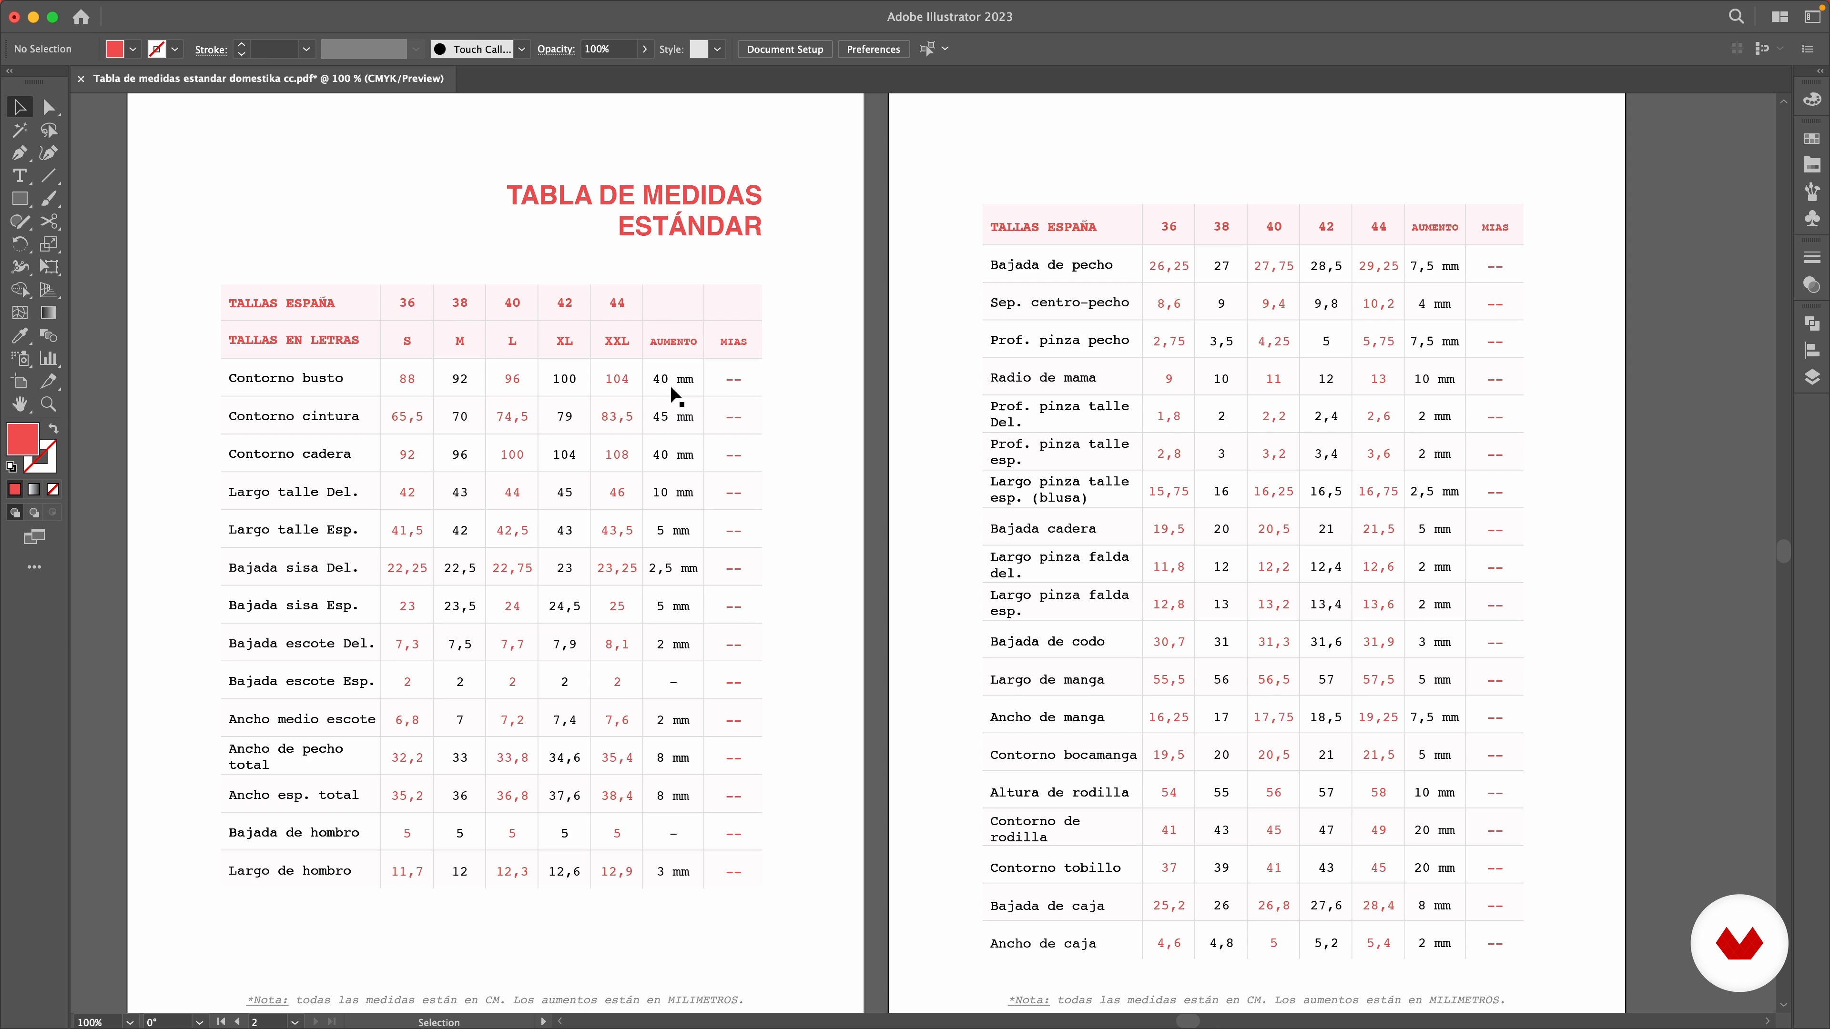
Task: Open the rotate view angle dropdown
Action: 200,1022
